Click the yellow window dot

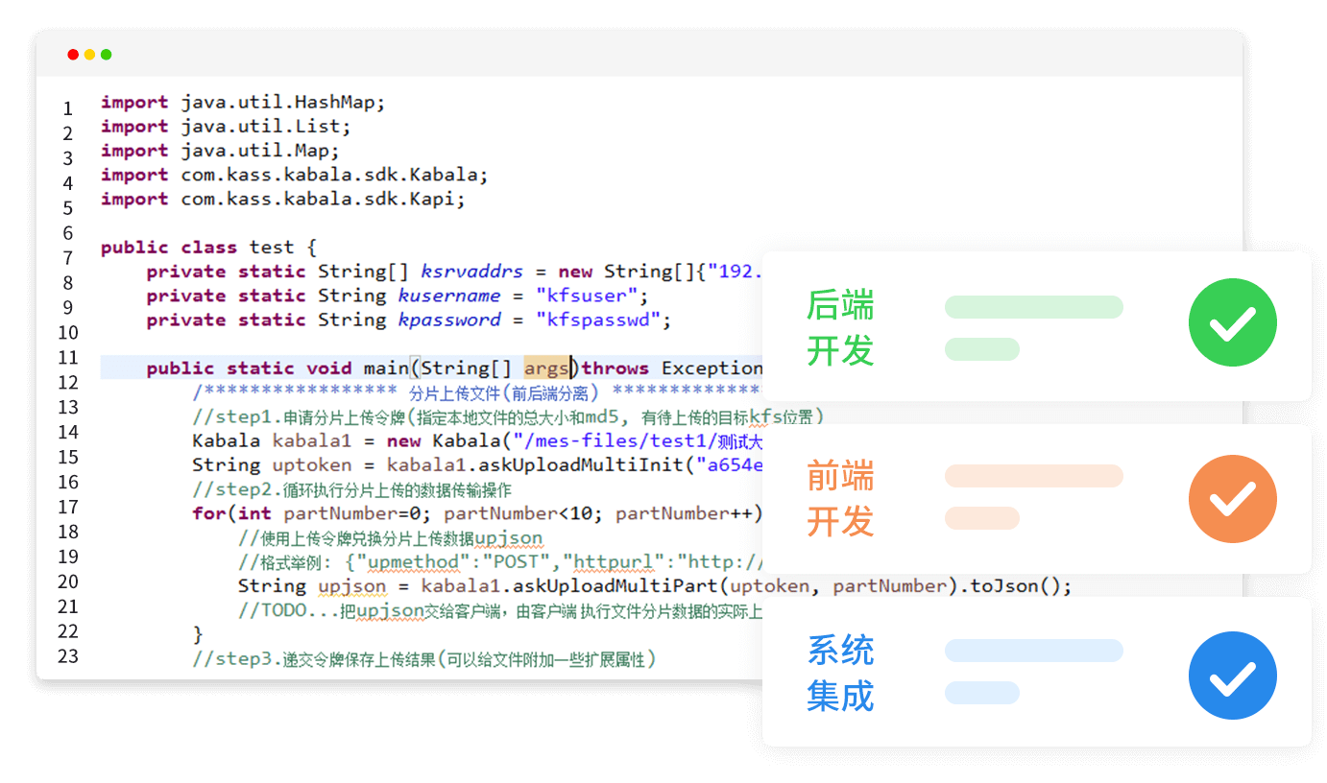point(89,55)
